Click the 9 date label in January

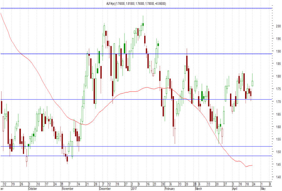click(139, 184)
